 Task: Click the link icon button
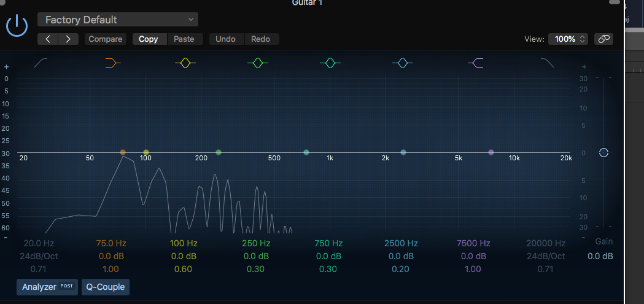[x=603, y=39]
